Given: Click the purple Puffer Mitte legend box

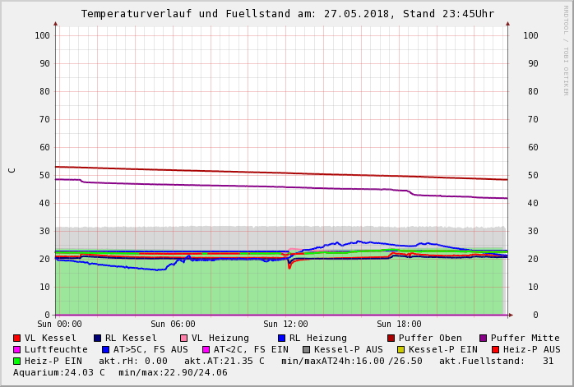Looking at the screenshot, I should click(484, 338).
